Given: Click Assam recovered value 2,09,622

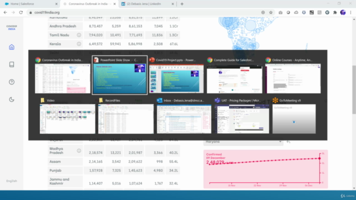Looking at the screenshot, I should [x=135, y=162].
